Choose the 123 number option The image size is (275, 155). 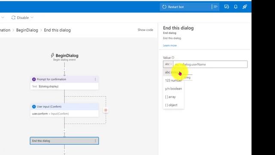click(174, 81)
